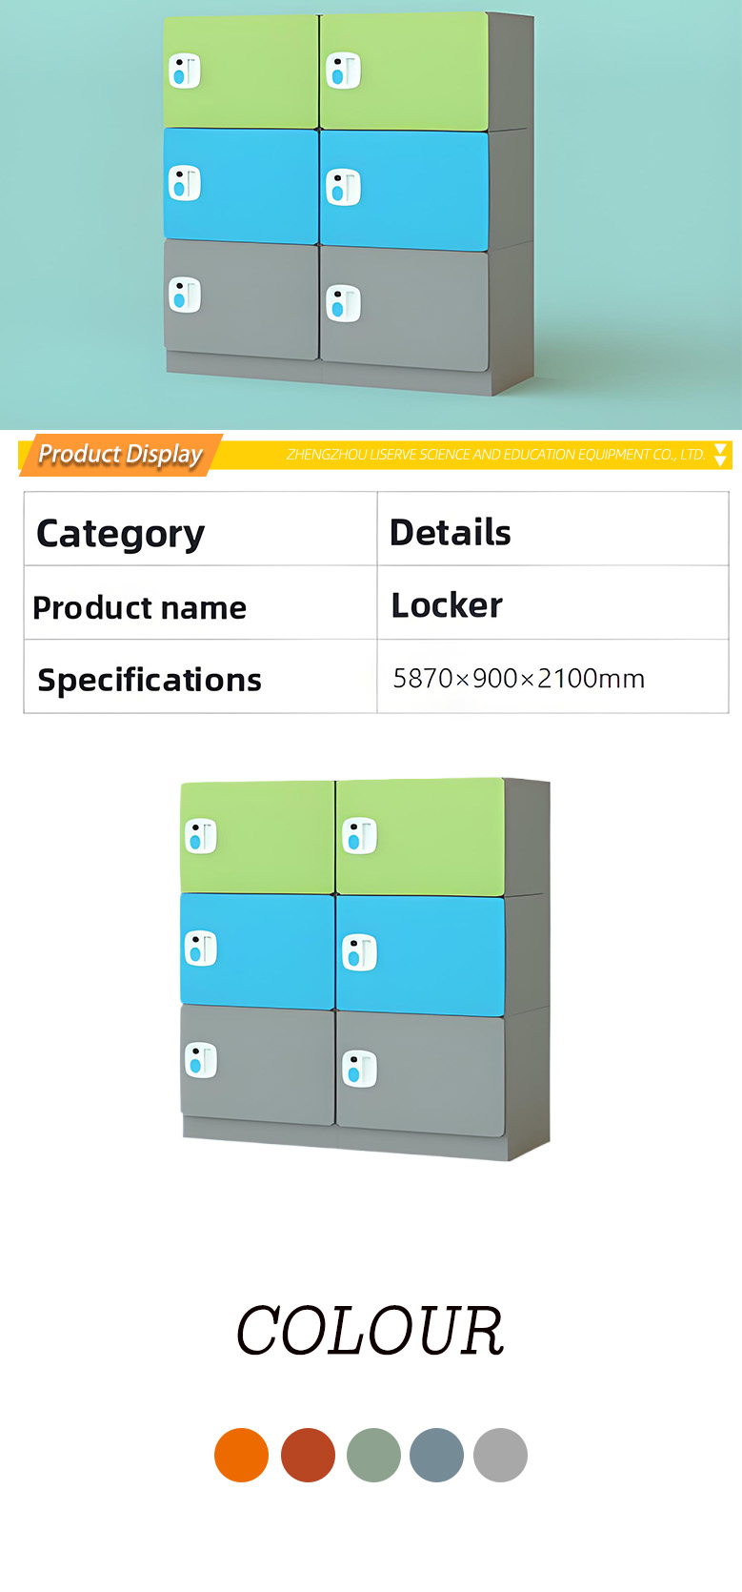Select the Locker product name value
The image size is (742, 1592).
pos(447,605)
